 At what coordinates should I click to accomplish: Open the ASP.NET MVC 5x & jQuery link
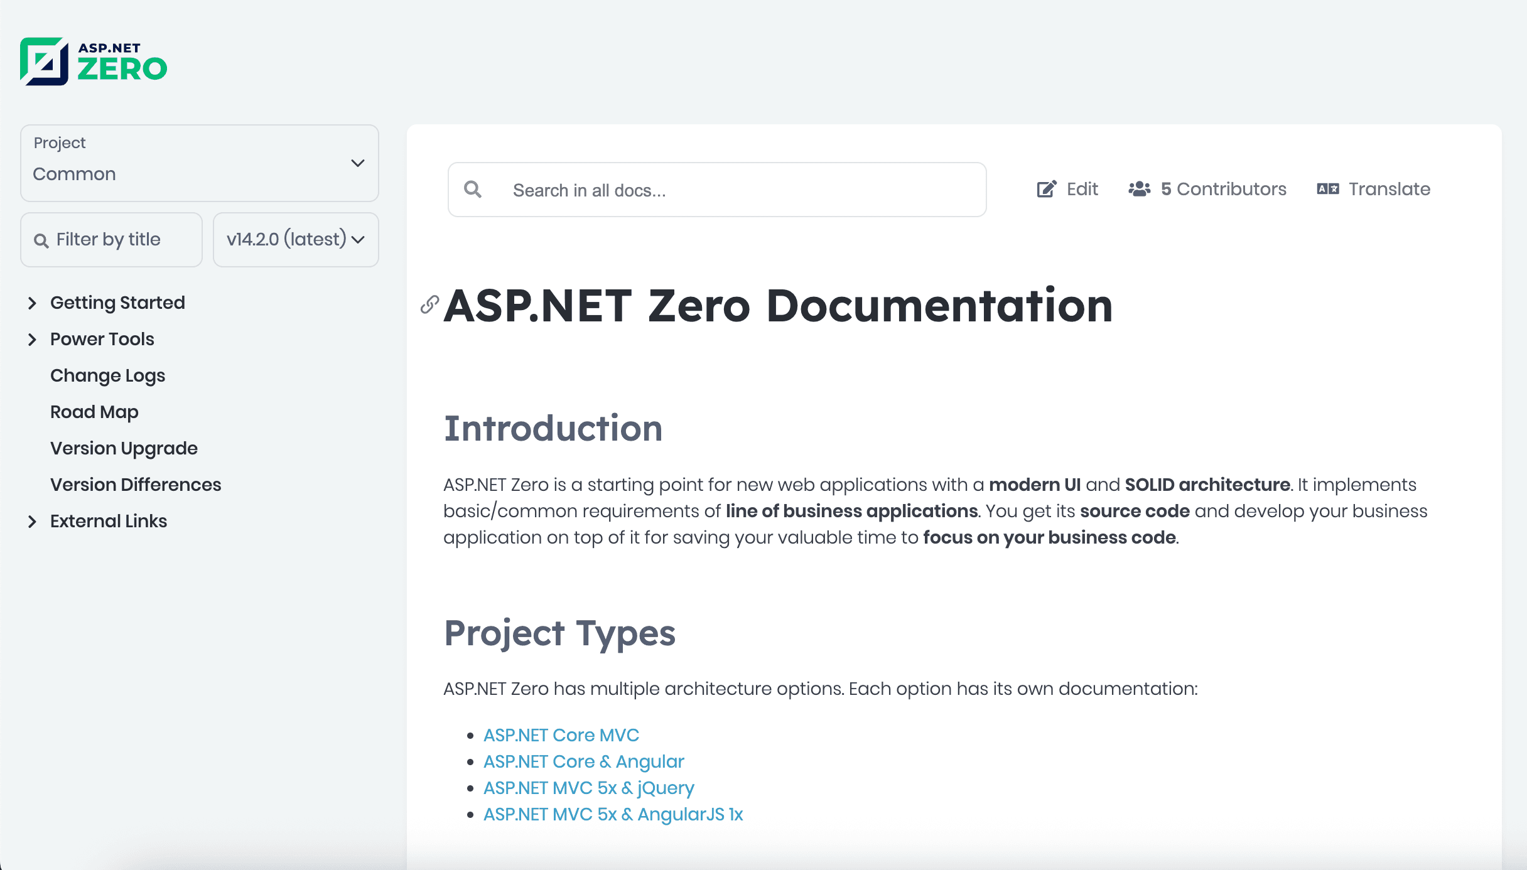(x=588, y=788)
